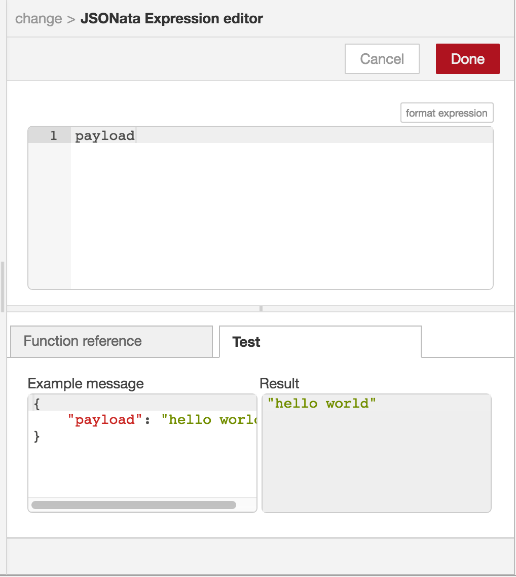Place the cursor in the payload expression line
Image resolution: width=516 pixels, height=577 pixels.
click(282, 135)
